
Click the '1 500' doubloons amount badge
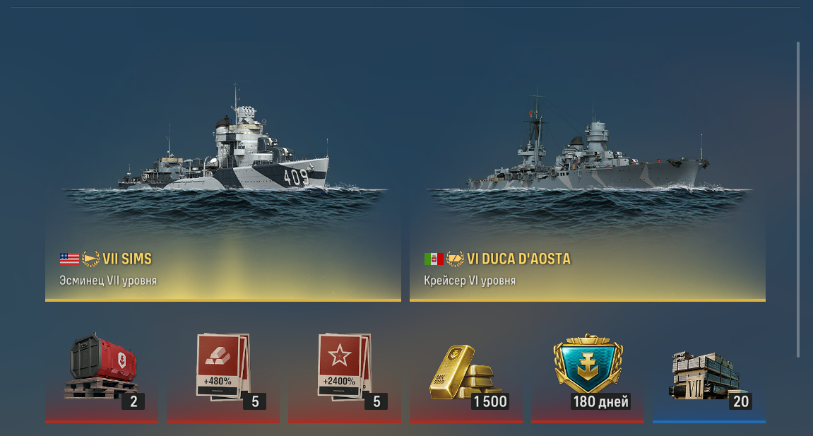coord(490,401)
